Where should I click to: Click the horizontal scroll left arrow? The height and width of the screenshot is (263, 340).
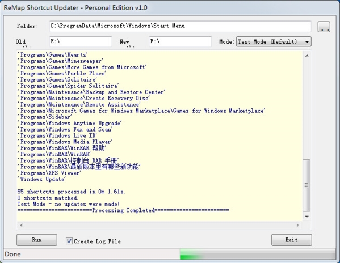coord(21,225)
